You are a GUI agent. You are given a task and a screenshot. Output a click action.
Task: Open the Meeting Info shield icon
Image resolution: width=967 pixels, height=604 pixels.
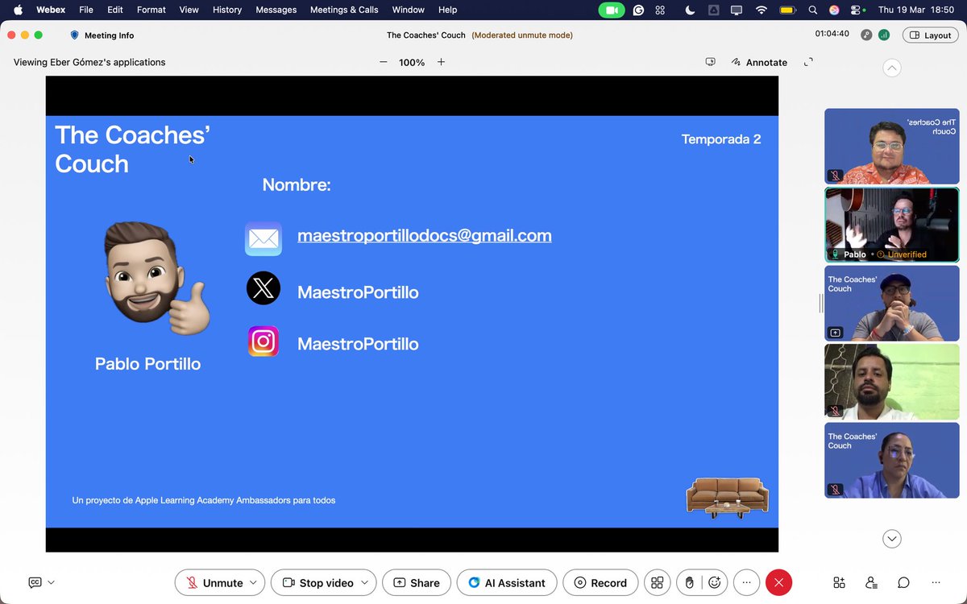click(75, 35)
